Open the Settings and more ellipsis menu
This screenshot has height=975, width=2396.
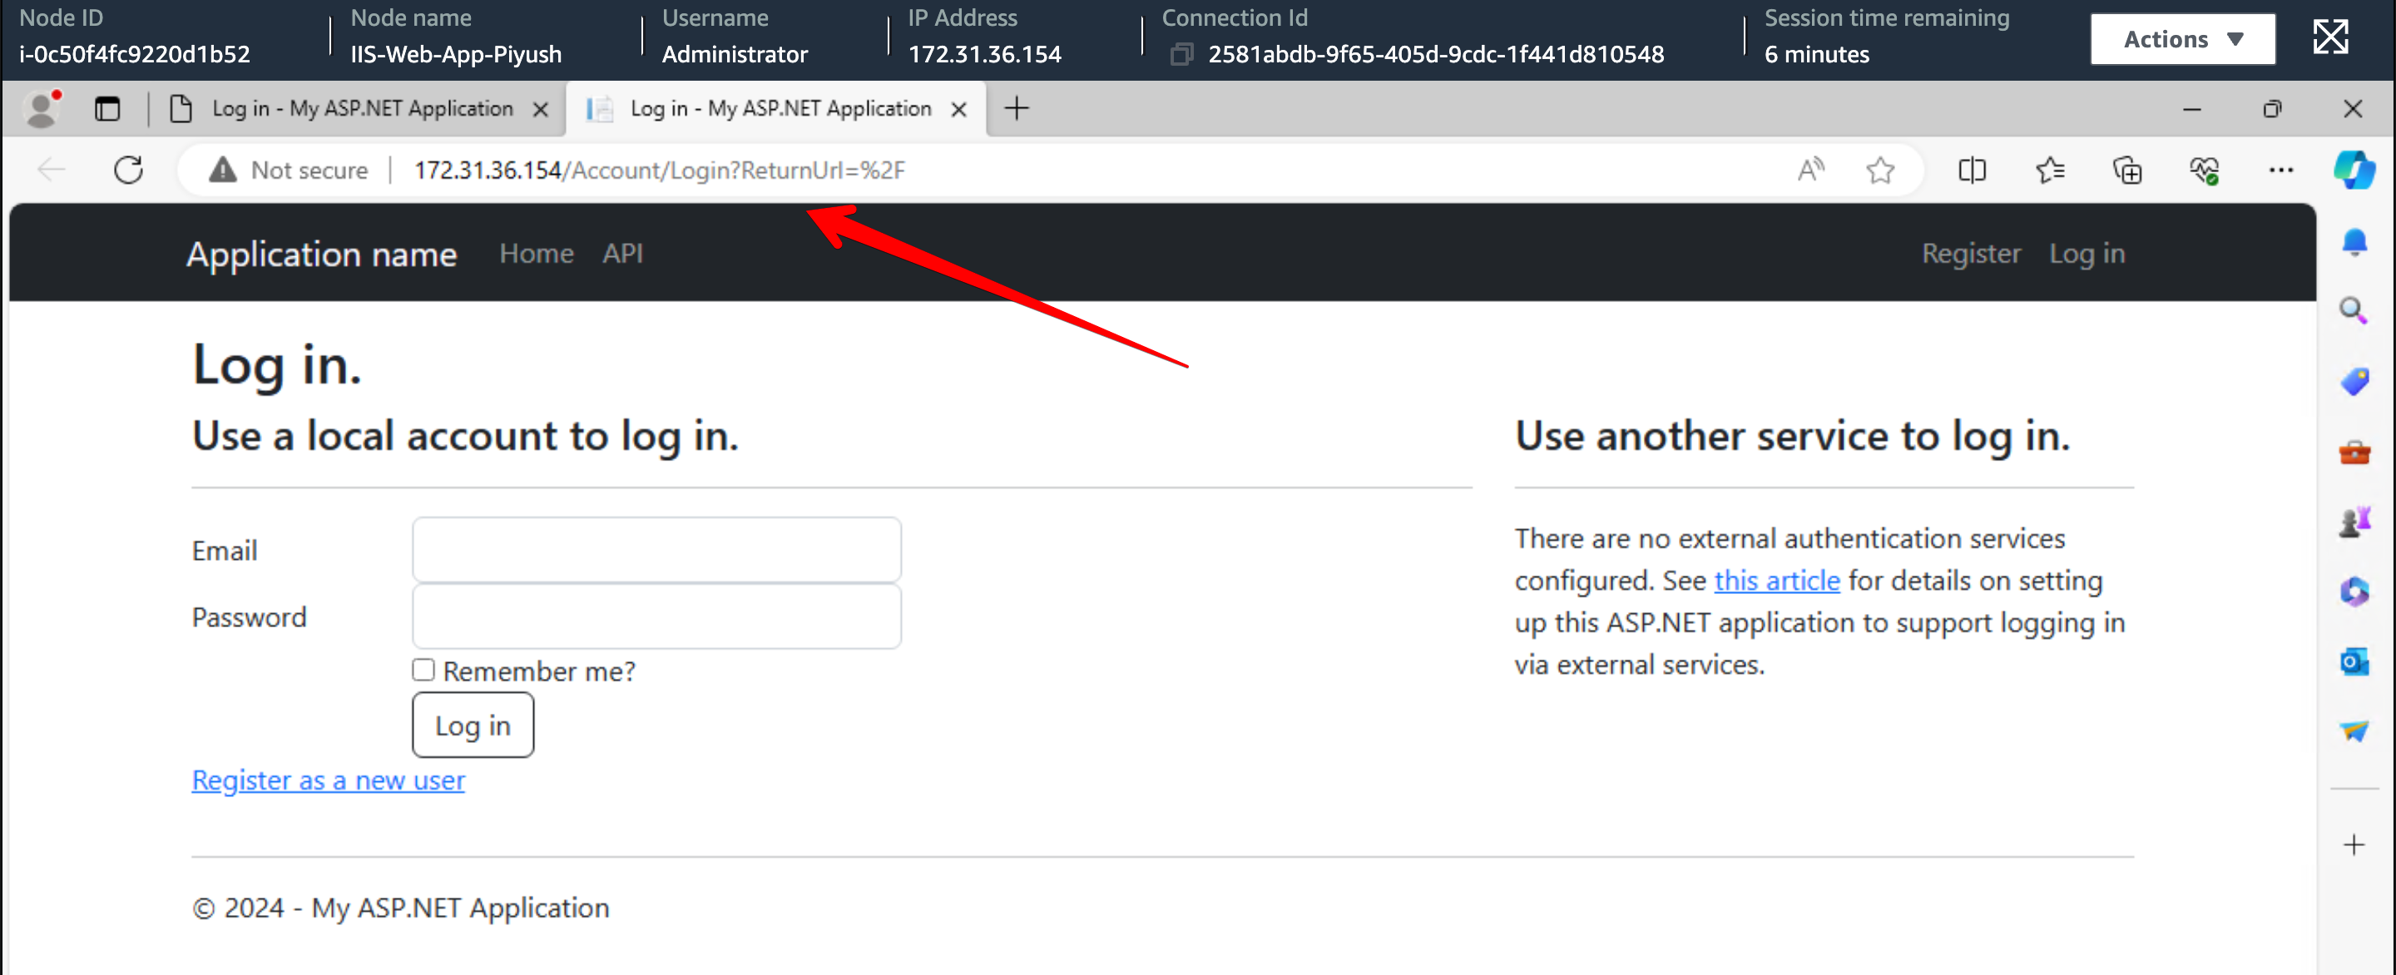click(x=2280, y=171)
